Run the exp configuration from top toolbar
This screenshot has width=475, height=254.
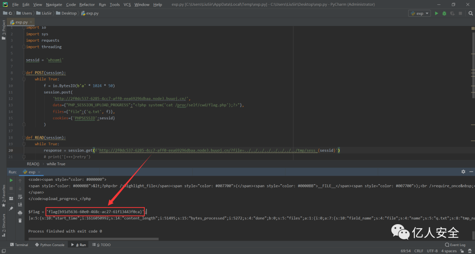tap(436, 13)
